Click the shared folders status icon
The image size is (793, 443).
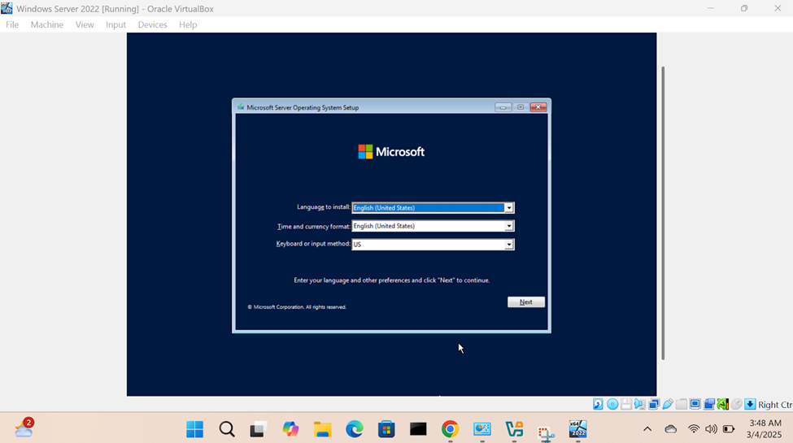(682, 404)
